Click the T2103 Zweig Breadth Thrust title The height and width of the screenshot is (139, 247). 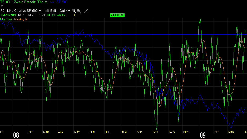pos(24,2)
